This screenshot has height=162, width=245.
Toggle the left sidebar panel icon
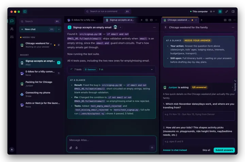point(25,12)
